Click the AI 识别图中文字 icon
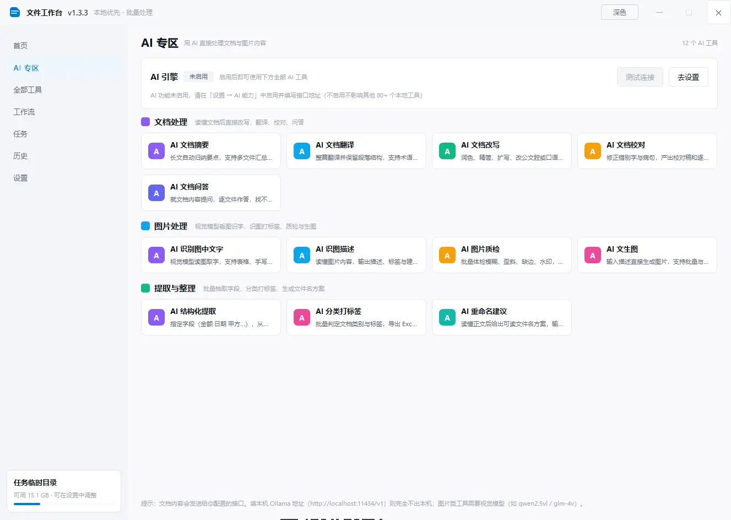 pos(156,255)
